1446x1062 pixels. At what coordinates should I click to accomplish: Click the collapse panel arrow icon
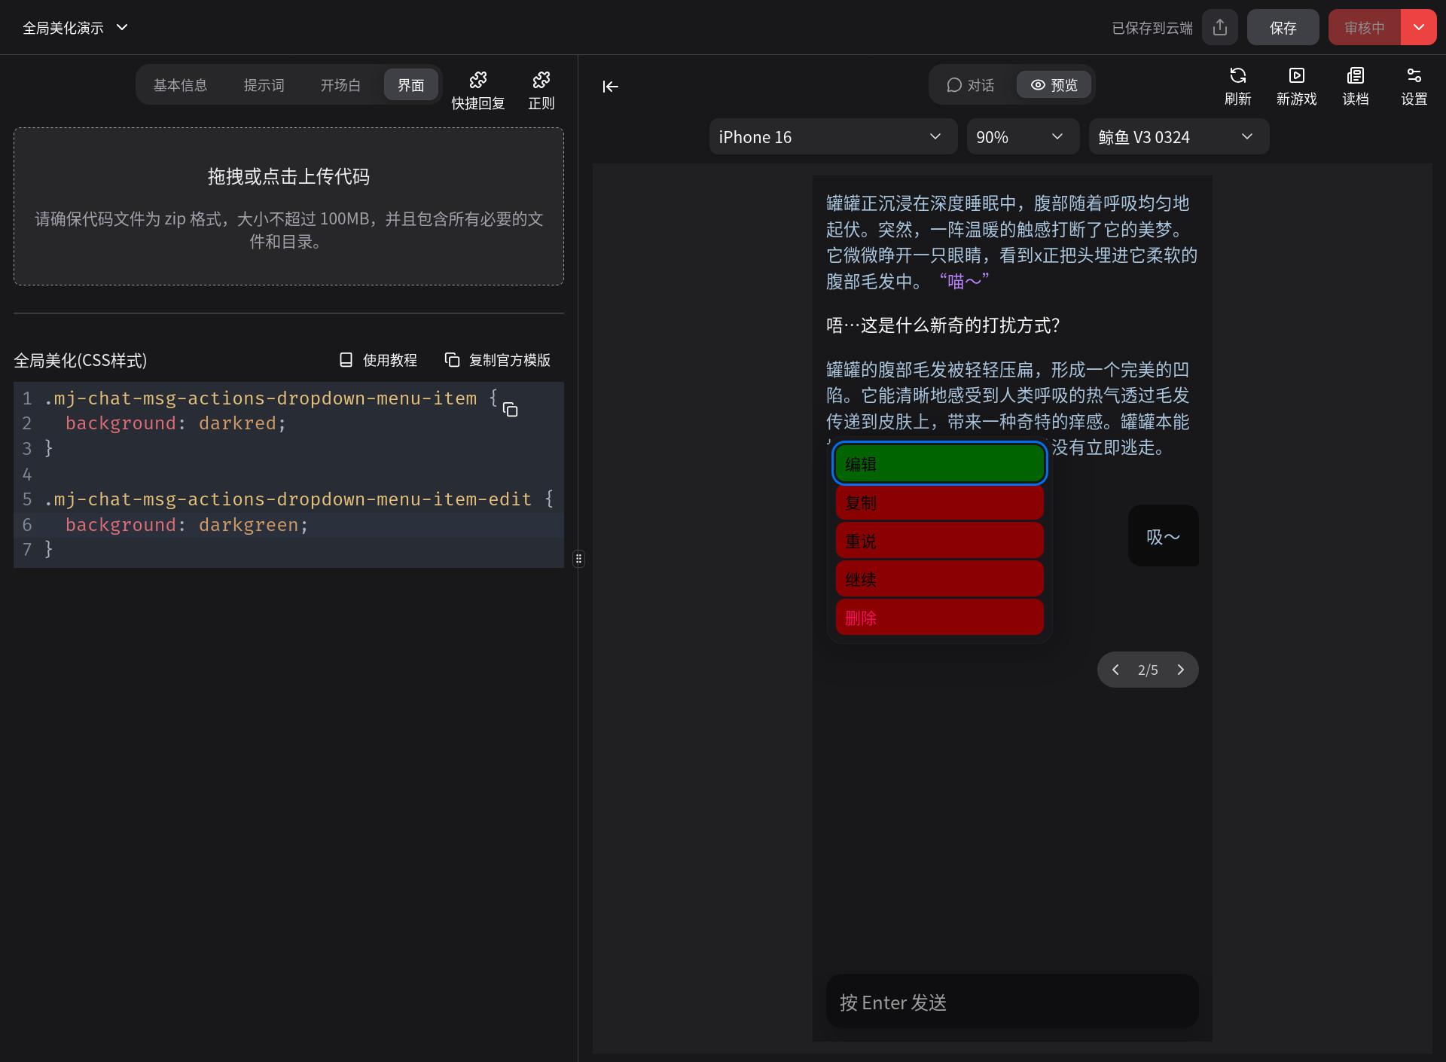pyautogui.click(x=610, y=87)
